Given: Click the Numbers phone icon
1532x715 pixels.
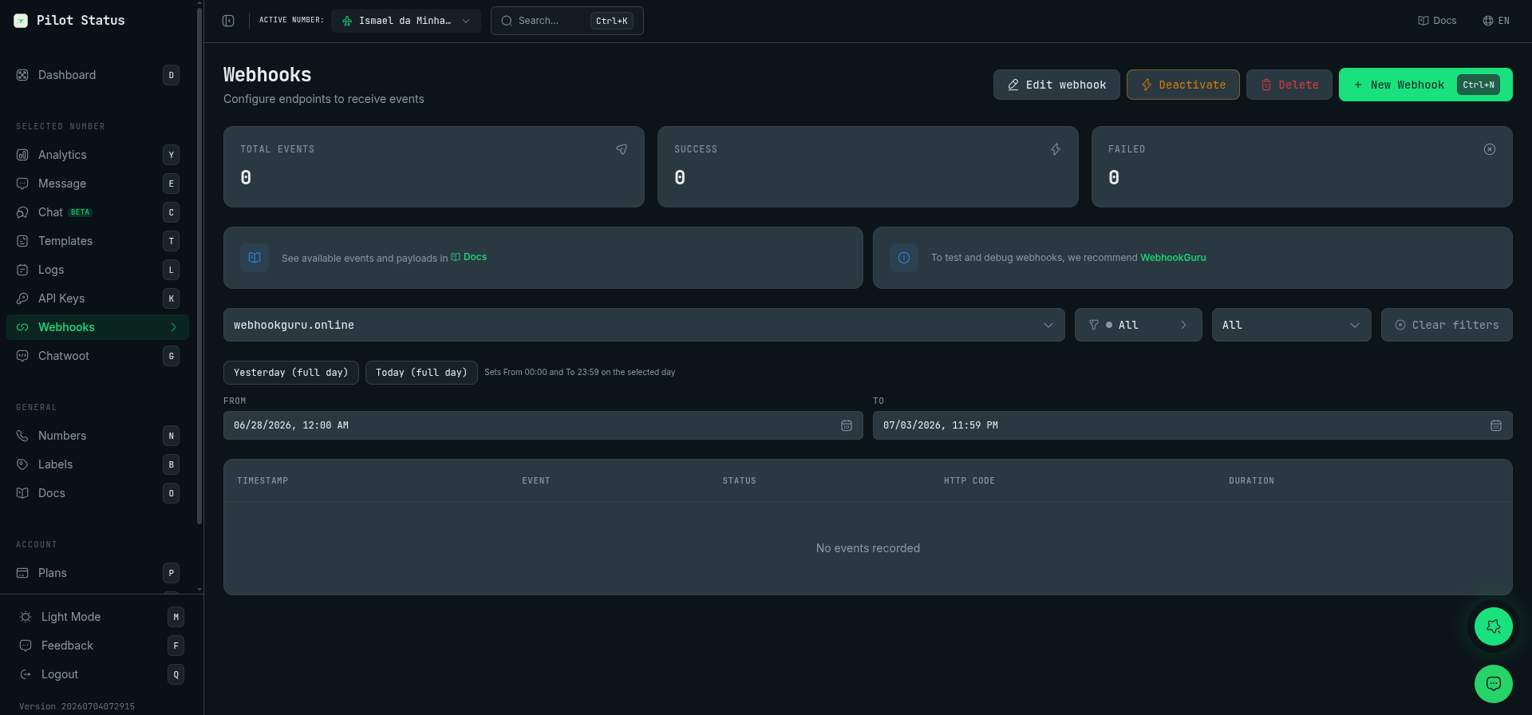Looking at the screenshot, I should (22, 436).
